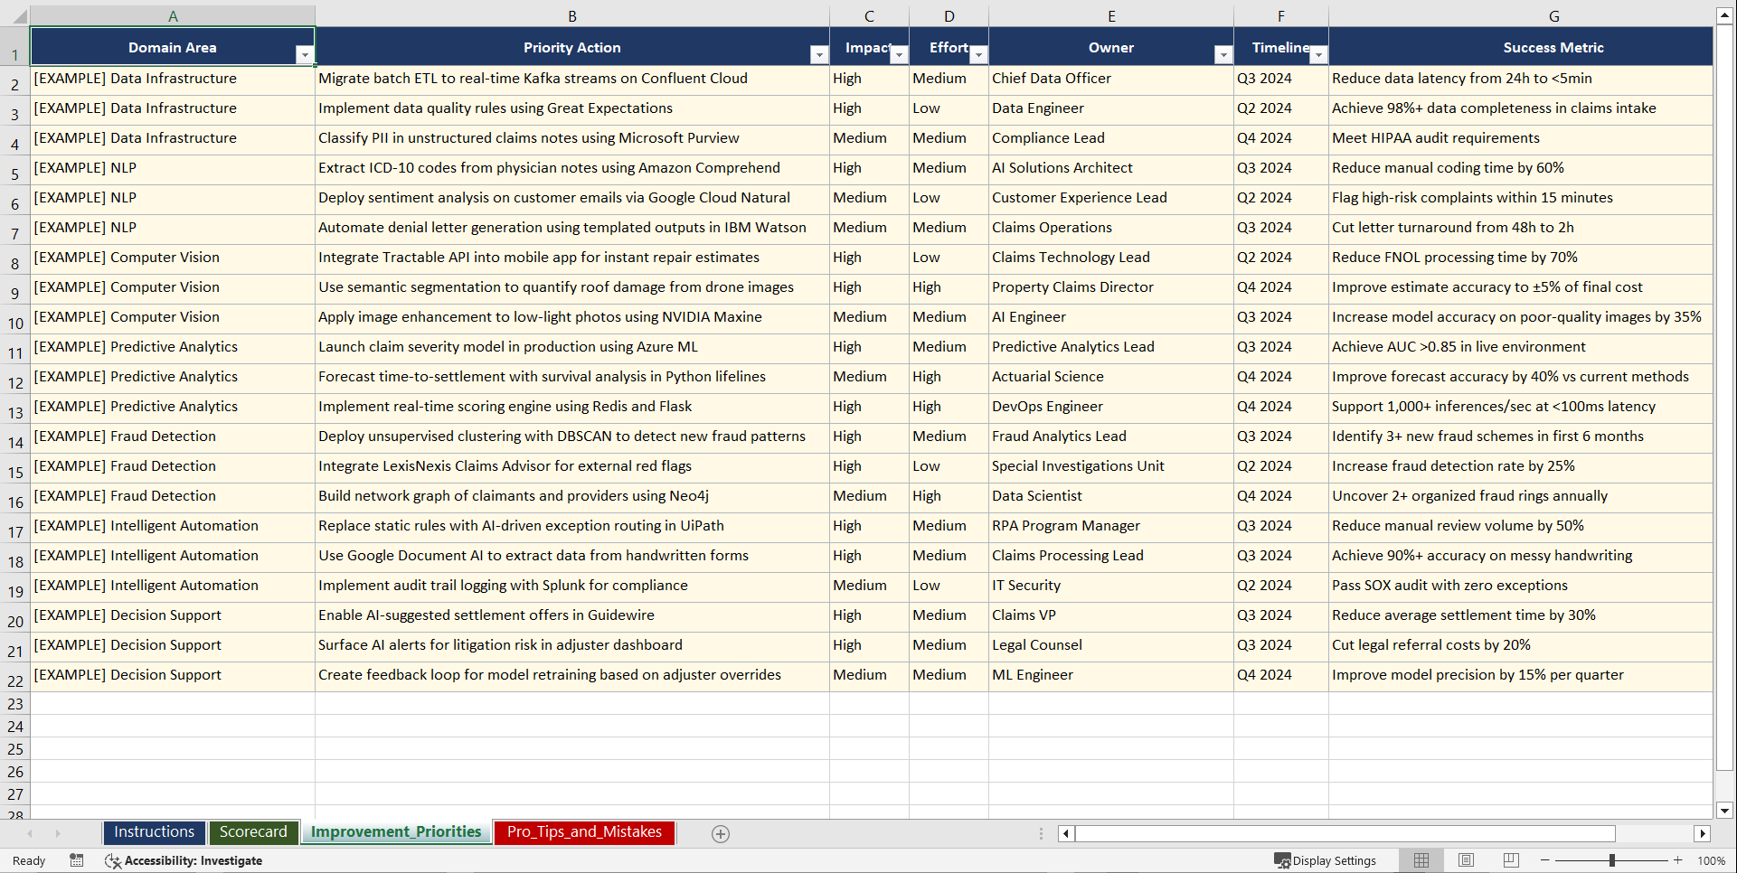Switch to the Instructions tab
1737x873 pixels.
[x=154, y=832]
